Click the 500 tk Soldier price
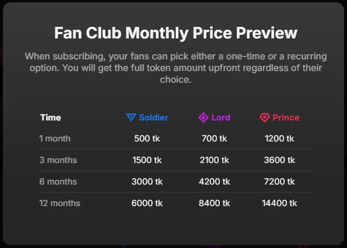The height and width of the screenshot is (248, 347). click(147, 139)
